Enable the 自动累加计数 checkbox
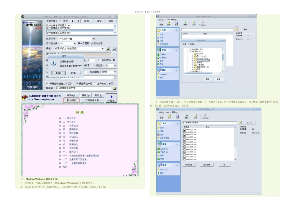Screen dimensions: 295x209 coord(99,60)
